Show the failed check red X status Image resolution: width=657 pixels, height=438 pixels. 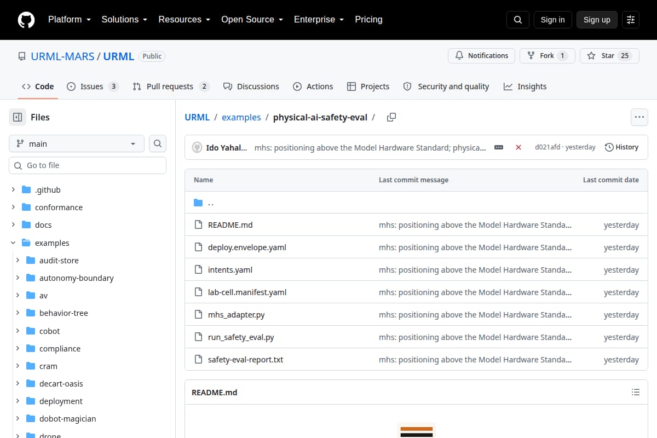[518, 147]
